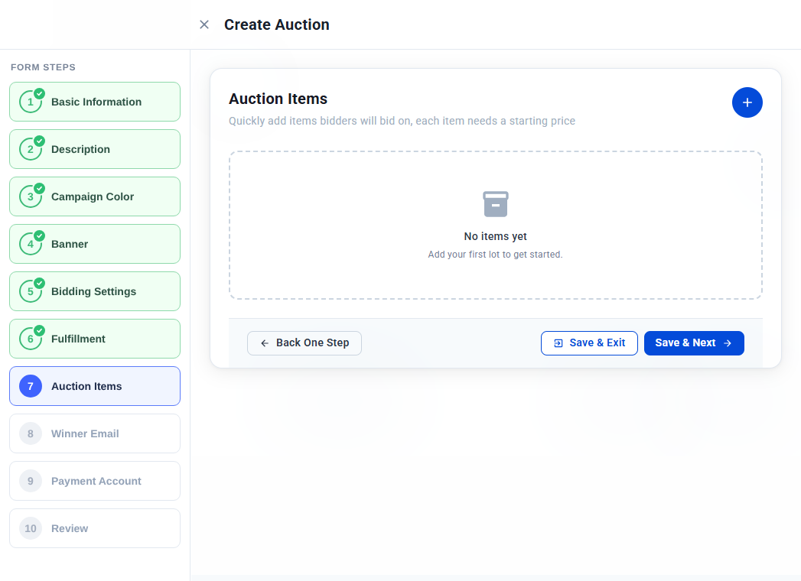The image size is (801, 581).
Task: Close the Create Auction dialog
Action: [204, 24]
